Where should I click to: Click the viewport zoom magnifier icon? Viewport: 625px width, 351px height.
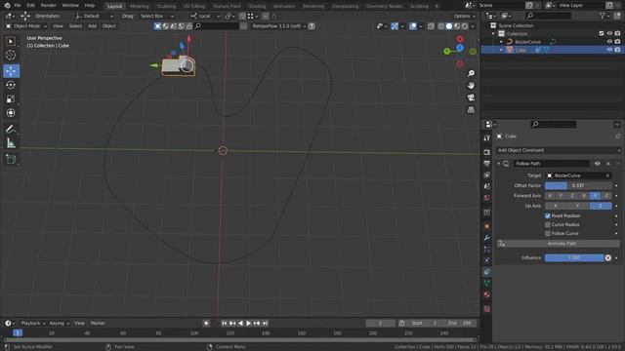[x=471, y=74]
